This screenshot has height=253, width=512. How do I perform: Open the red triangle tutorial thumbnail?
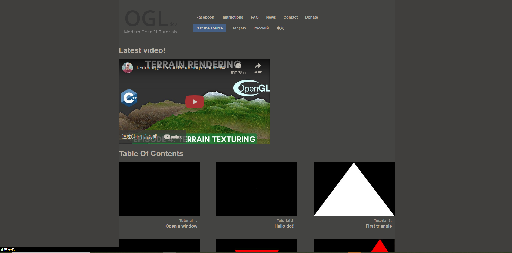coord(354,246)
